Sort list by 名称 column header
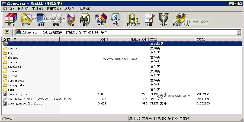This screenshot has height=122, width=244. [31, 39]
